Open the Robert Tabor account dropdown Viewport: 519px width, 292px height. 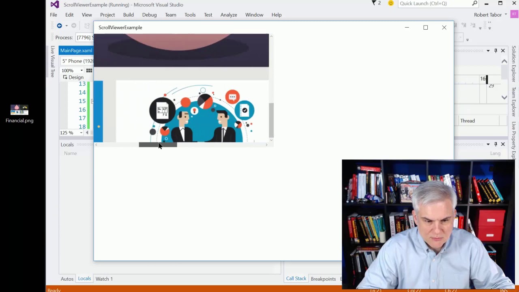[x=491, y=15]
